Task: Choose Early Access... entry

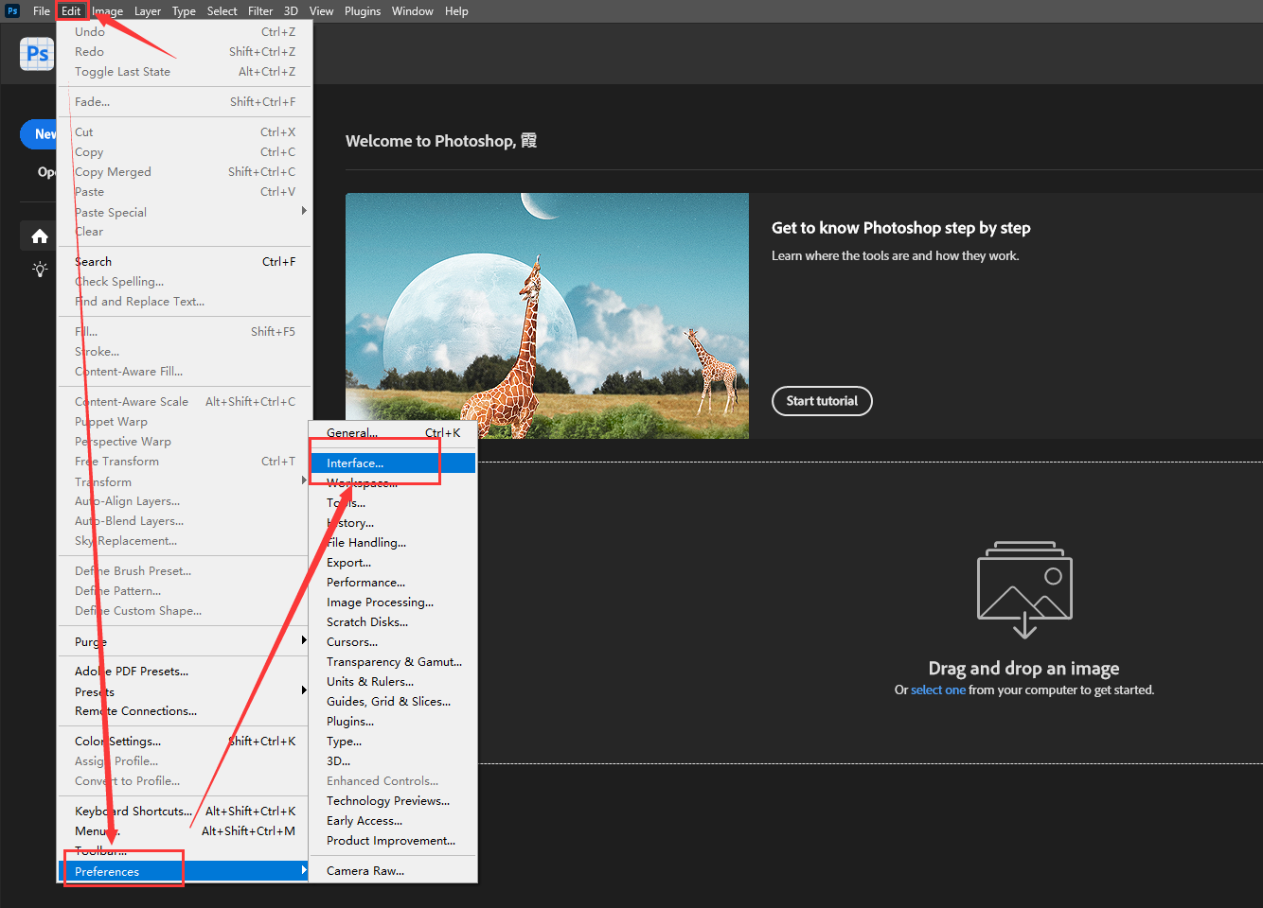Action: (x=394, y=821)
